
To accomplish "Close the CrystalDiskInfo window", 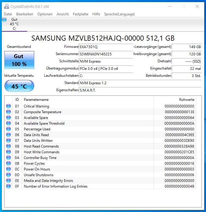I will pos(197,6).
